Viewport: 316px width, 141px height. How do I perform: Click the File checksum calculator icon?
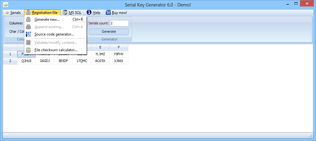[x=28, y=50]
